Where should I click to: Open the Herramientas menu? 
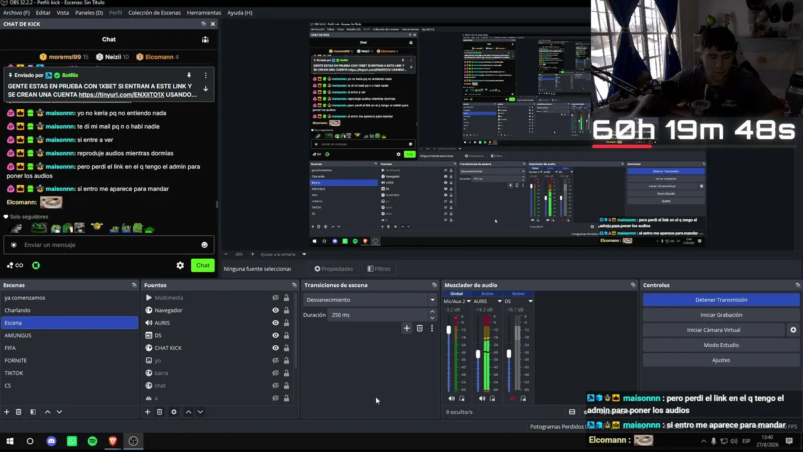tap(204, 13)
